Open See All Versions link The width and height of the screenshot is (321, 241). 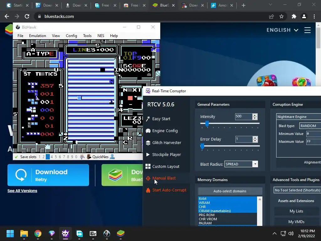[x=22, y=191]
